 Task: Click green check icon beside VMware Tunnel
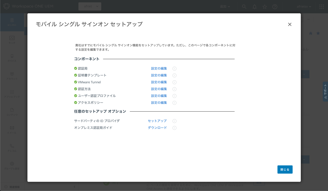tap(75, 82)
